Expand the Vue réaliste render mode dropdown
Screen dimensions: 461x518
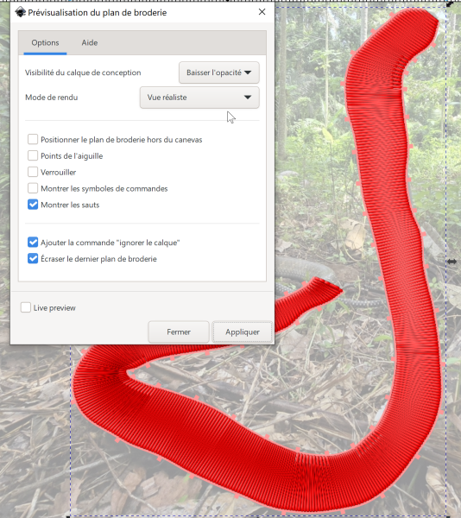(x=199, y=98)
